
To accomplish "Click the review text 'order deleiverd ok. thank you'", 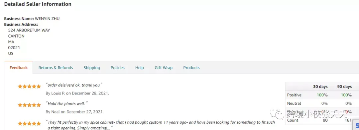I will click(x=74, y=85).
